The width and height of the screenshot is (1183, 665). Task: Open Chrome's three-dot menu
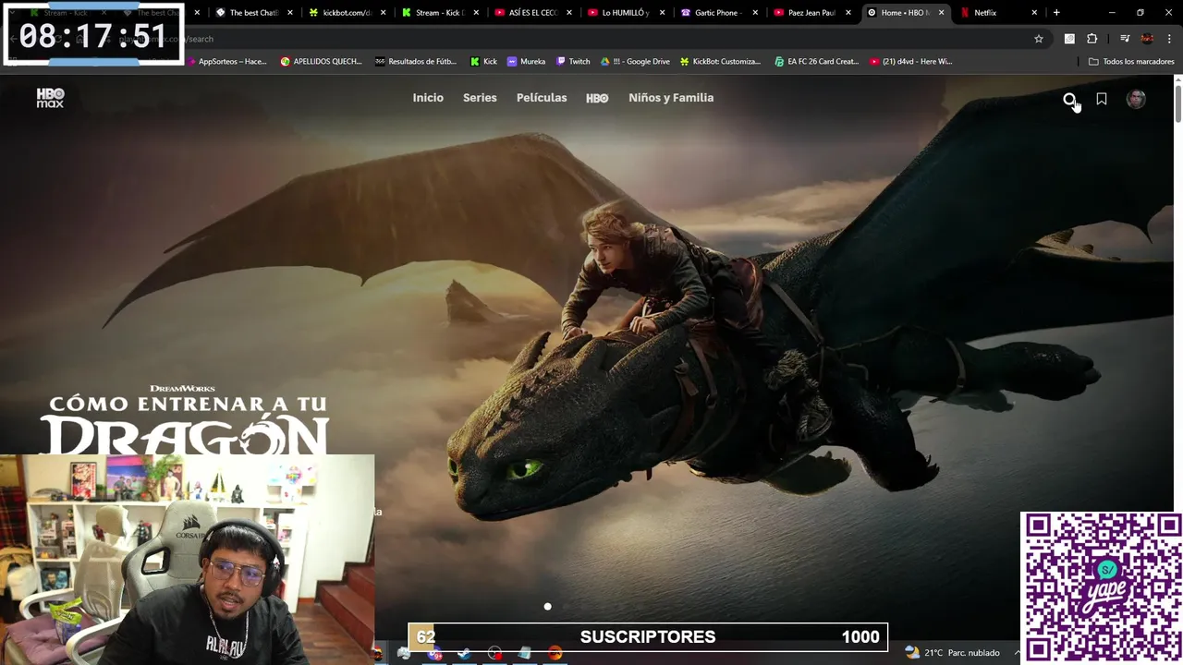[1169, 39]
